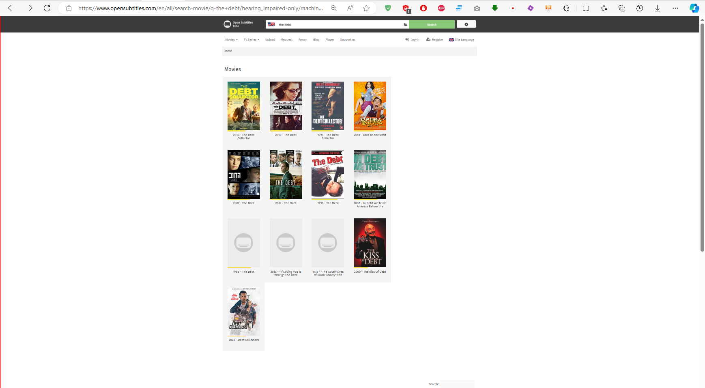Open 2020 - Debt Collectors title link
Viewport: 705px width, 388px height.
[244, 340]
